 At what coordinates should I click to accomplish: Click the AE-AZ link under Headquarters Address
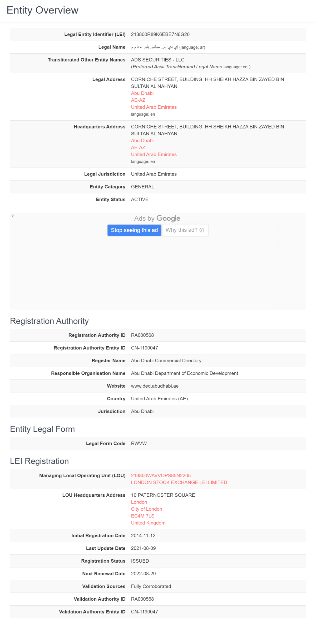pos(138,148)
